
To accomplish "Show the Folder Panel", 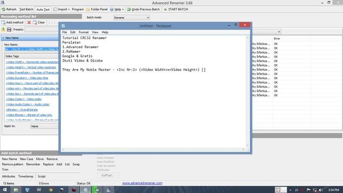I will pyautogui.click(x=97, y=9).
